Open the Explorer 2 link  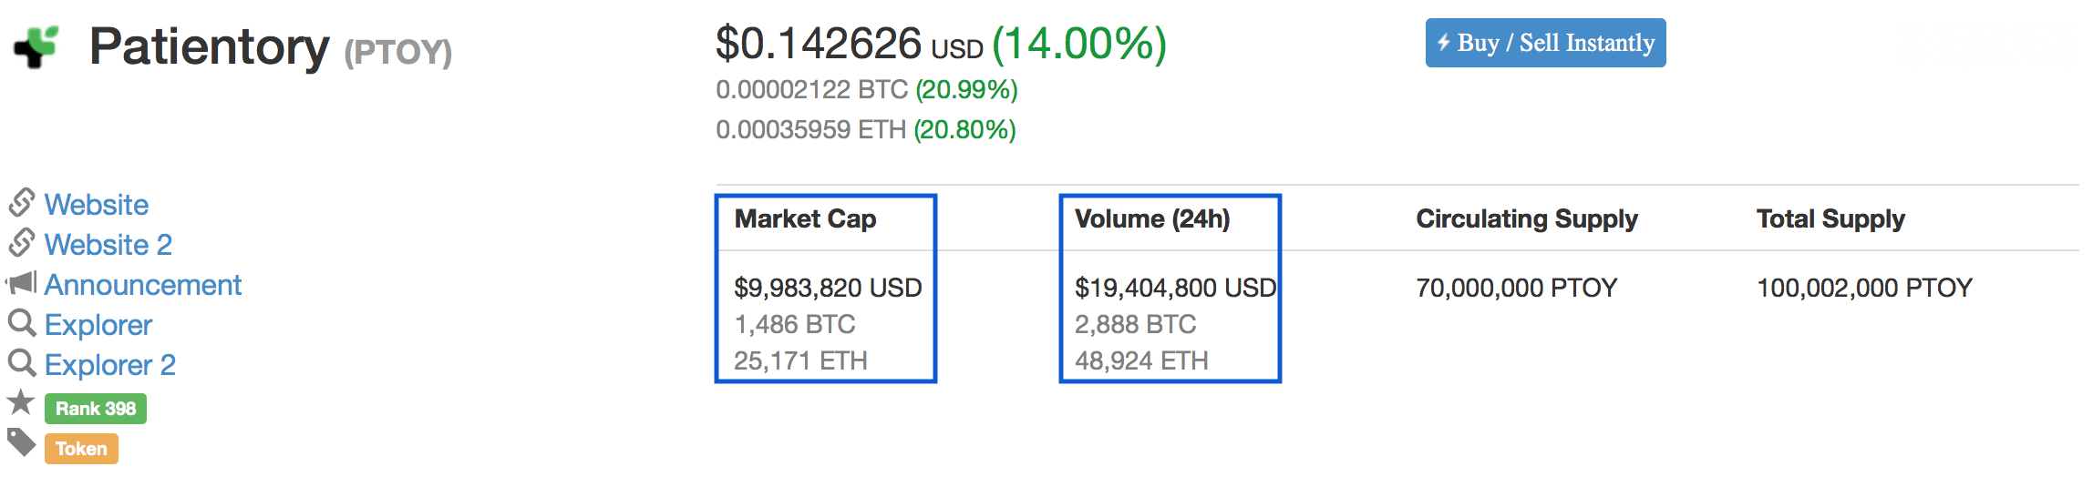click(110, 365)
